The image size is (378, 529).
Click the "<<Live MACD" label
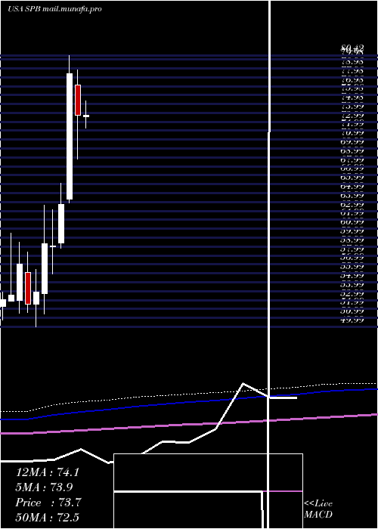pyautogui.click(x=318, y=509)
